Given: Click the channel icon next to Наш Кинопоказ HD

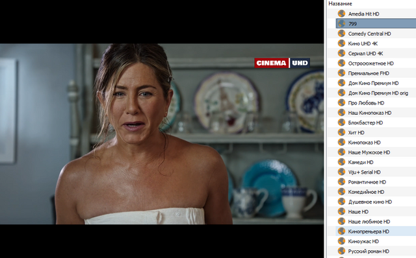Looking at the screenshot, I should point(341,112).
